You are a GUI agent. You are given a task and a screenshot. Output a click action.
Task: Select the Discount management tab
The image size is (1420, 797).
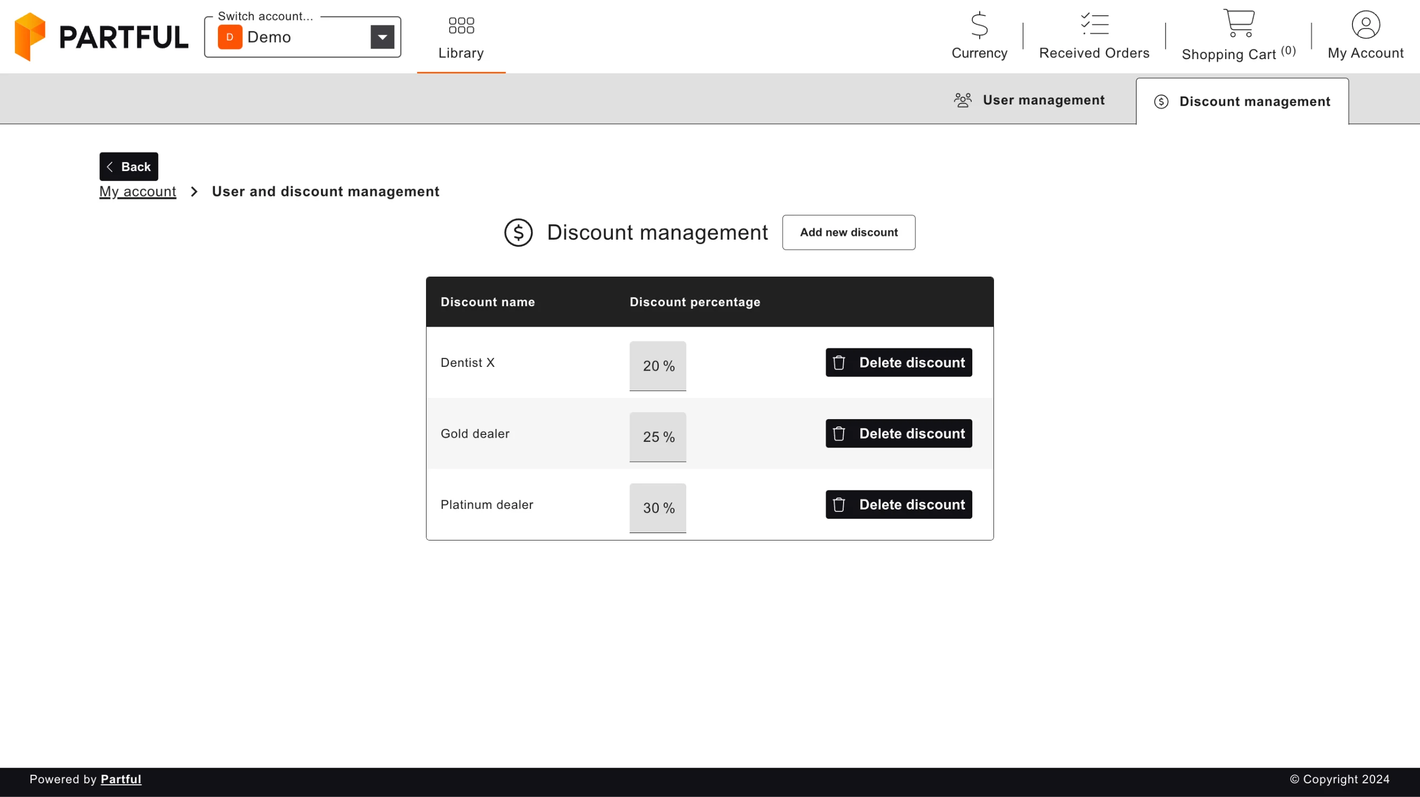pos(1242,101)
